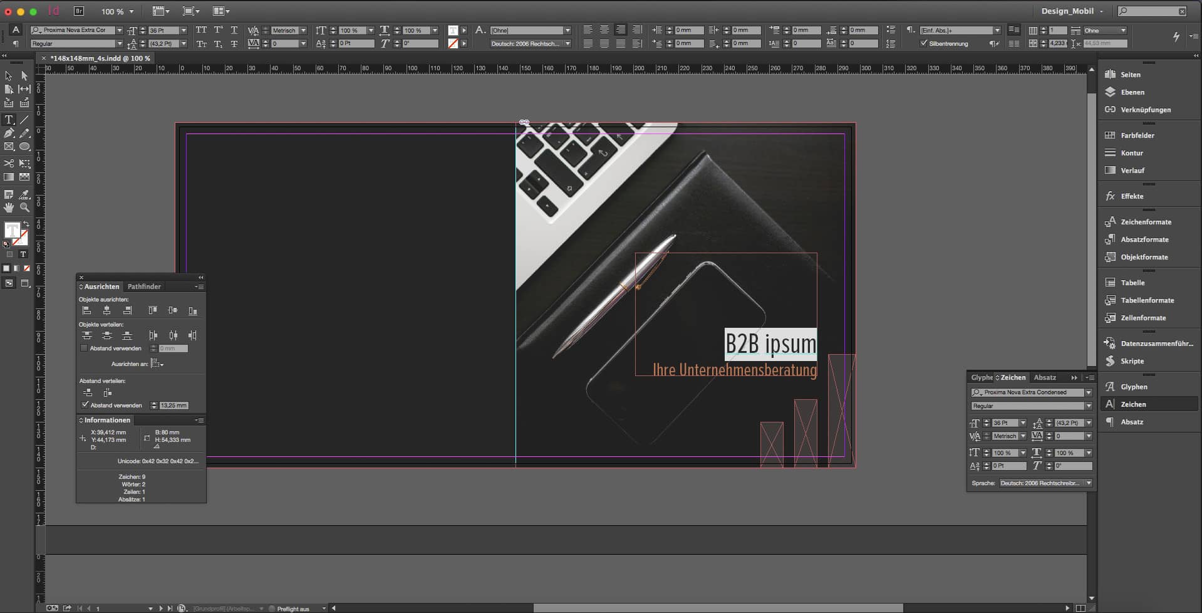Uncheck Abstand verwenden under Abstand verteilen
This screenshot has width=1202, height=613.
click(85, 405)
